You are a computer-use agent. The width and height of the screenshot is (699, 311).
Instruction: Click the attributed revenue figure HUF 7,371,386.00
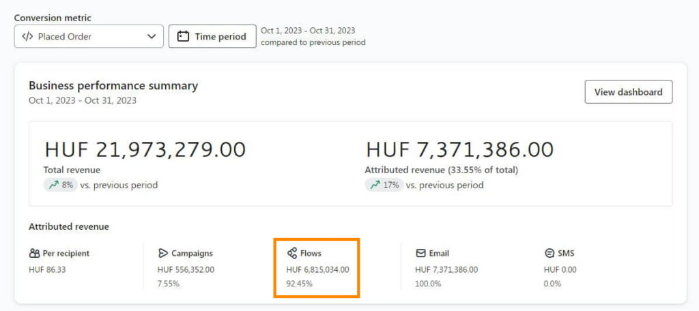tap(459, 149)
